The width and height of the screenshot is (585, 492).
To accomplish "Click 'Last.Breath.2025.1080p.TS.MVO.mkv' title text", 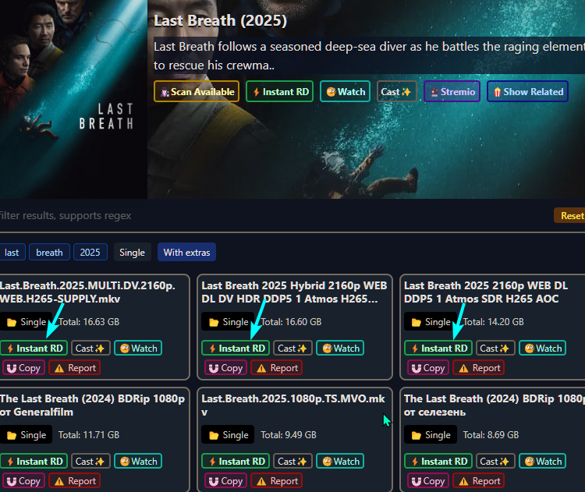I will click(293, 405).
